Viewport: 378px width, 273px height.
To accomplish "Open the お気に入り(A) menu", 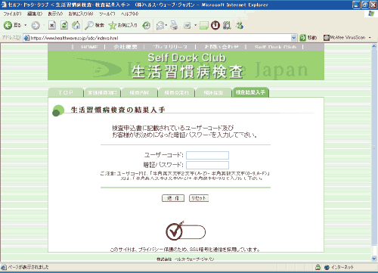I will point(81,14).
